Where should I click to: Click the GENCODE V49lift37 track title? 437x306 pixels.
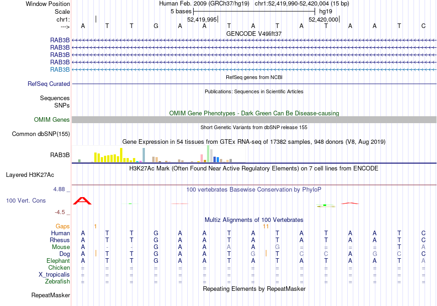point(254,34)
